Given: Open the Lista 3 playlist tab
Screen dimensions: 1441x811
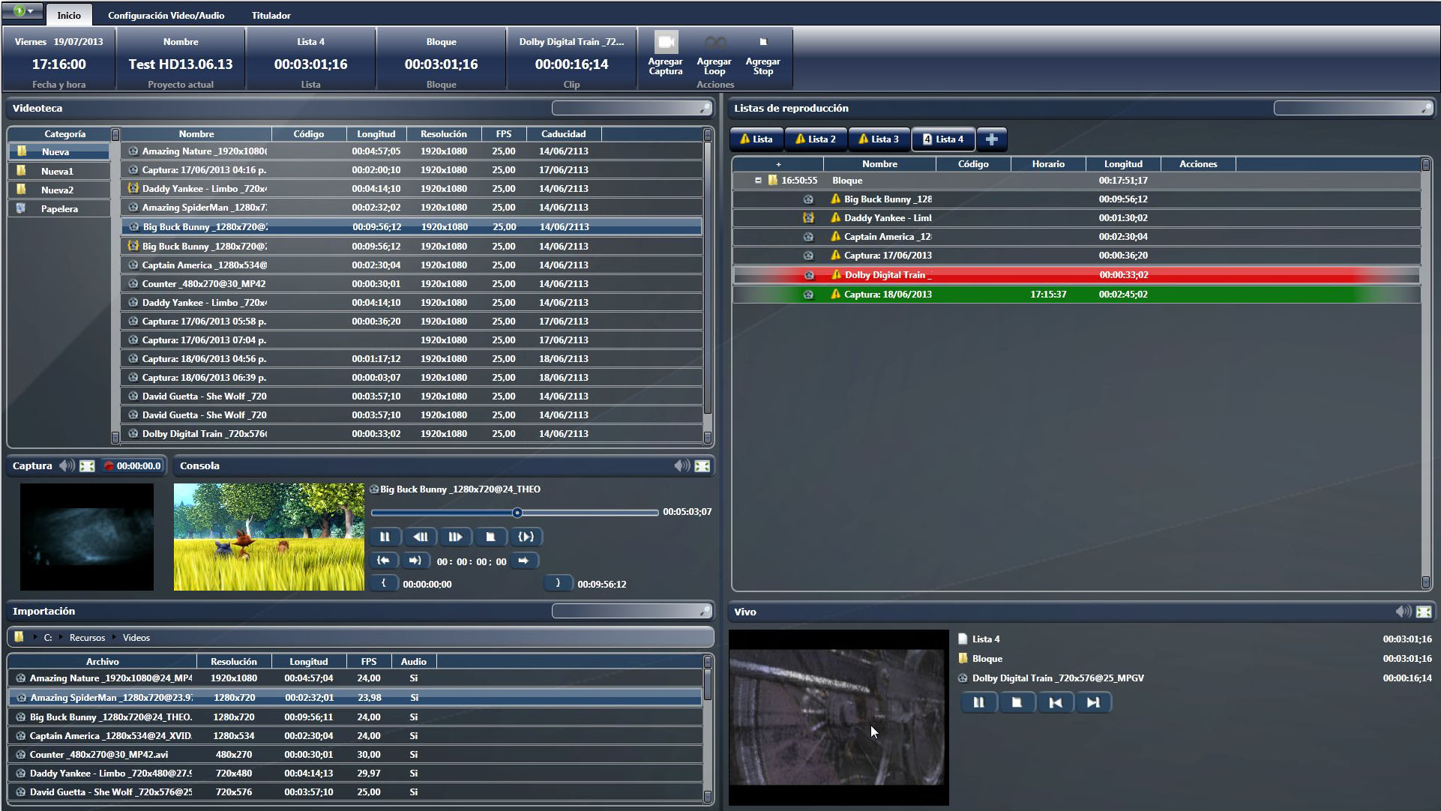Looking at the screenshot, I should [x=878, y=139].
